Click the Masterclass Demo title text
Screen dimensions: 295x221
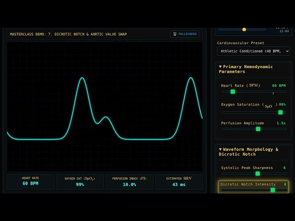point(68,34)
